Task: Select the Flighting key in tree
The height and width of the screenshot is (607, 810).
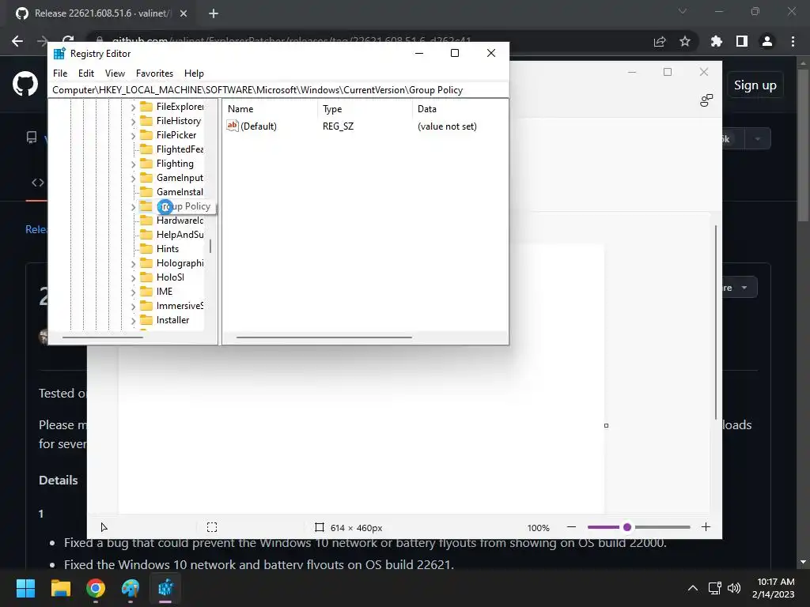Action: 175,164
